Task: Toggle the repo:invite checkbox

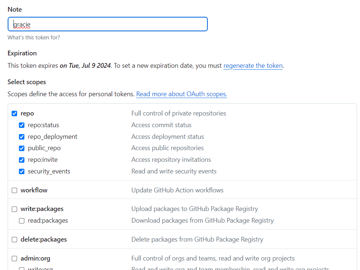Action: (22, 160)
